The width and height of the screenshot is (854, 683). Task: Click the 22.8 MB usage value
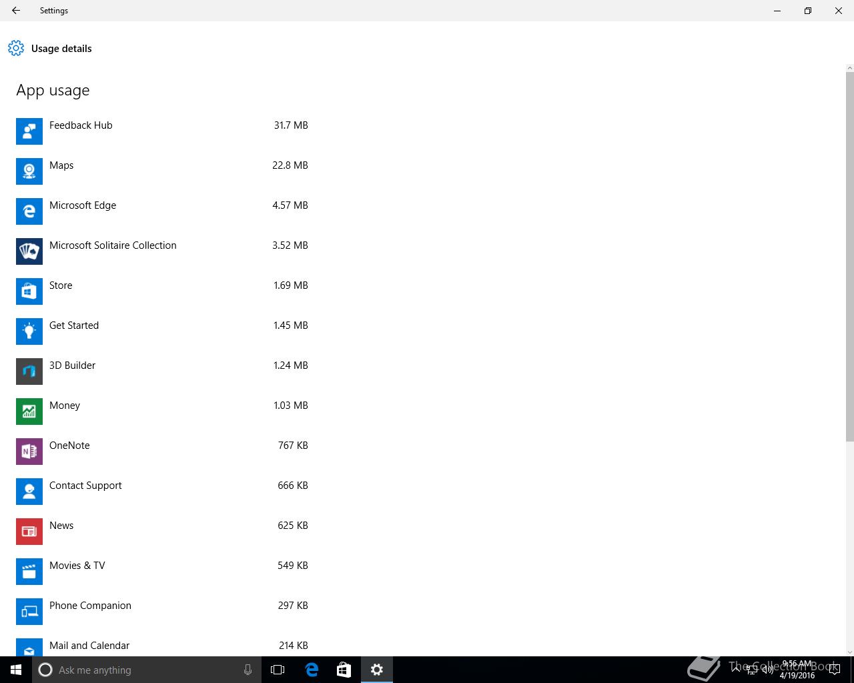[x=290, y=165]
